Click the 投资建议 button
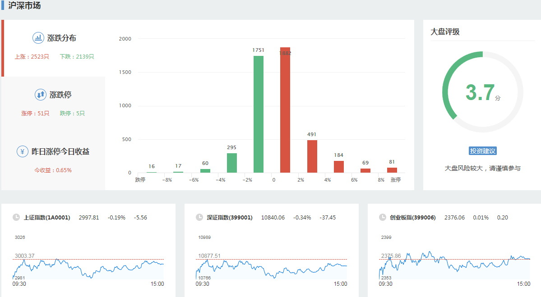 pyautogui.click(x=483, y=151)
